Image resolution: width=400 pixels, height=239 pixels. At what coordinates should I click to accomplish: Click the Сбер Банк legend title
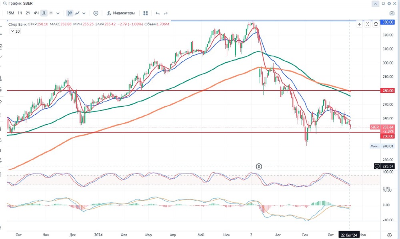coord(18,24)
